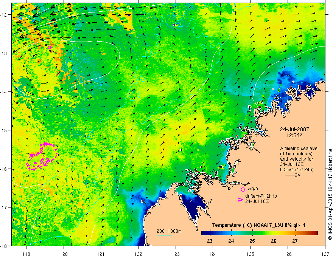The width and height of the screenshot is (333, 257).
Task: Click the 0.5m/s (1kt 24h) label
Action: pyautogui.click(x=297, y=170)
